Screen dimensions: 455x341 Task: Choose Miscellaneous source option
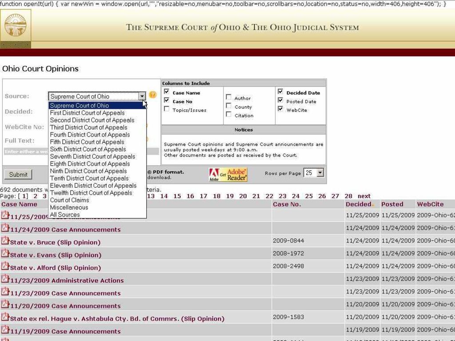tap(97, 207)
